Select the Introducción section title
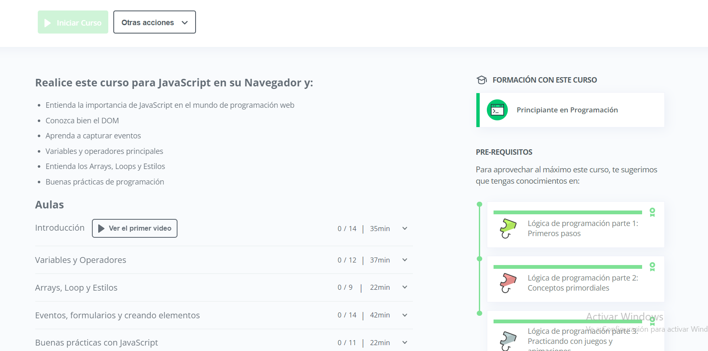708x351 pixels. coord(60,228)
